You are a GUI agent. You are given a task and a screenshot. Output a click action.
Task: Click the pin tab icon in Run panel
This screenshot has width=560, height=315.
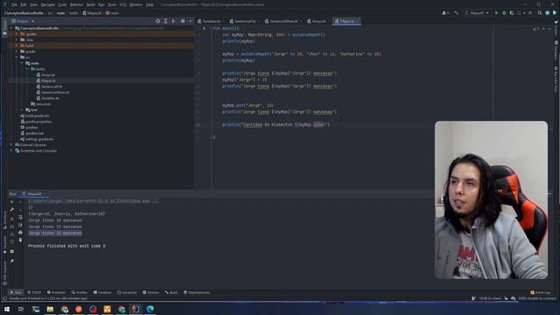tap(11, 262)
